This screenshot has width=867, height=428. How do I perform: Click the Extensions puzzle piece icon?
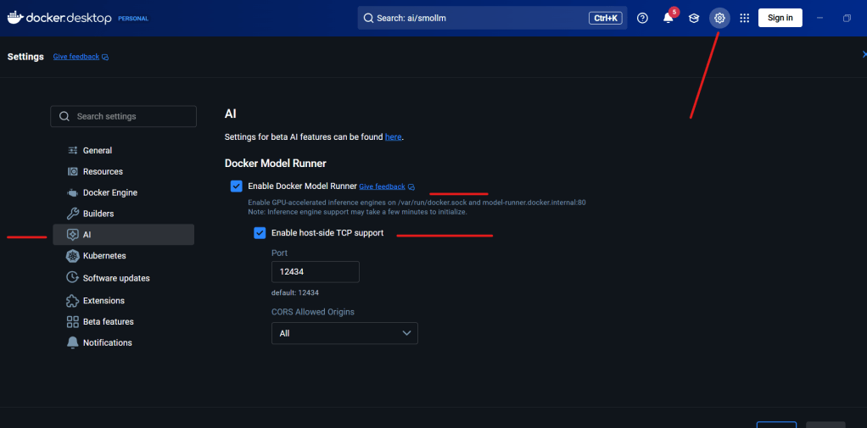point(72,300)
